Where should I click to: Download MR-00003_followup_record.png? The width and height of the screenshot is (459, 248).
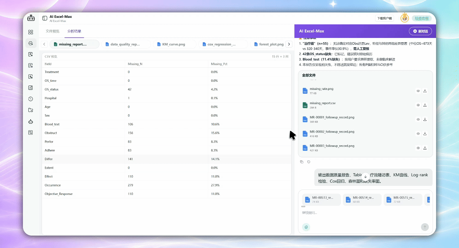(425, 148)
